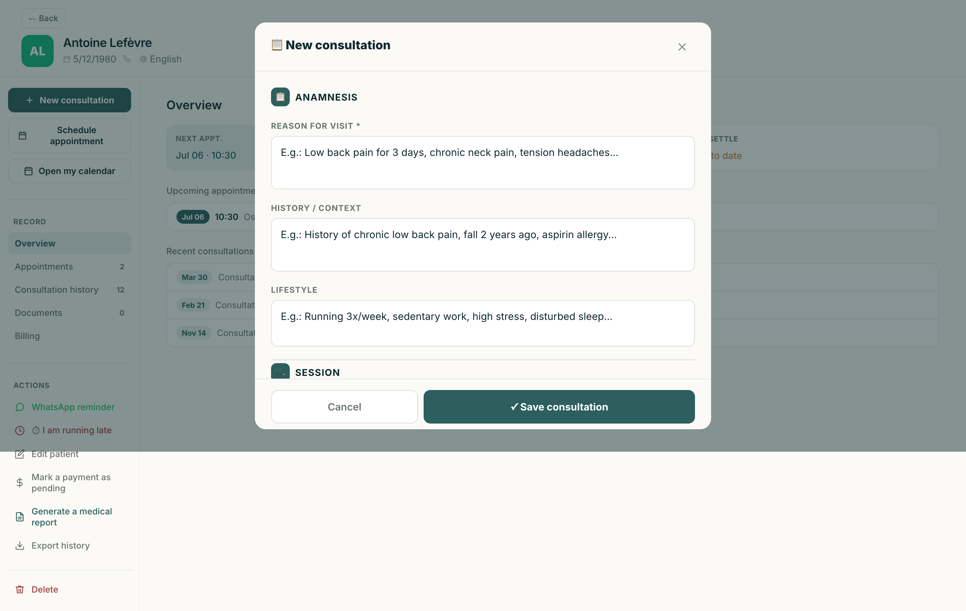Click the dollar sign icon

click(20, 483)
